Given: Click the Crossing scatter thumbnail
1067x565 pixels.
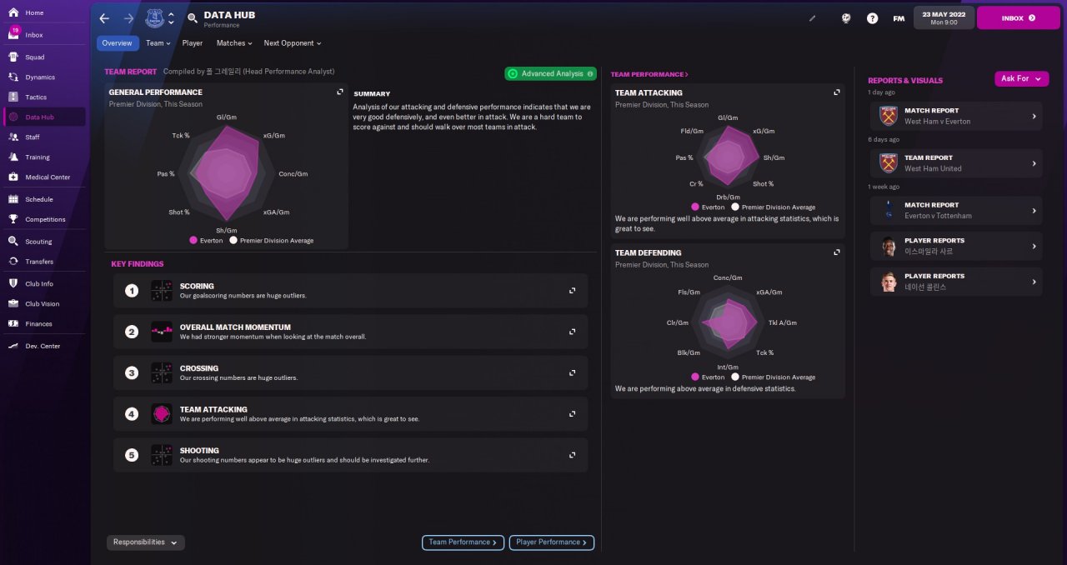Looking at the screenshot, I should [x=162, y=372].
